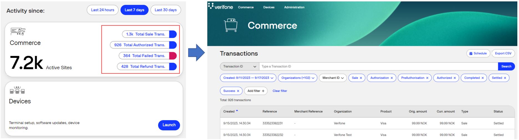Click the Schedule button

point(478,53)
